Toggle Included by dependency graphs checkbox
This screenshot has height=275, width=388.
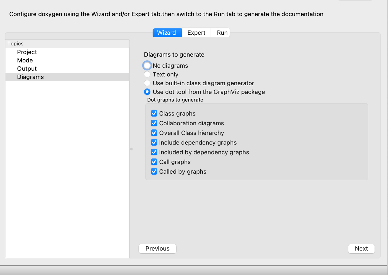154,152
